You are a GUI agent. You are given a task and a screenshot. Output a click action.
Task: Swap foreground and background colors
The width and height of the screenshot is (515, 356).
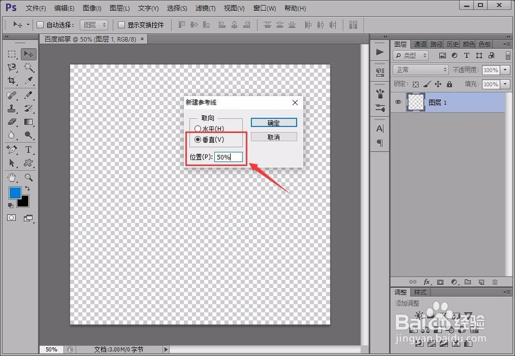point(27,189)
